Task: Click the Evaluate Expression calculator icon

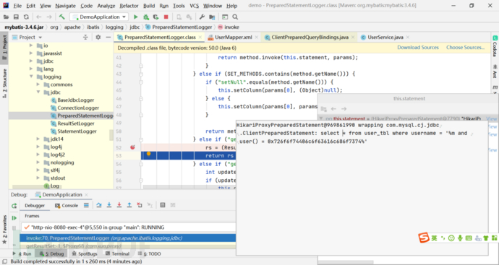Action: (163, 205)
